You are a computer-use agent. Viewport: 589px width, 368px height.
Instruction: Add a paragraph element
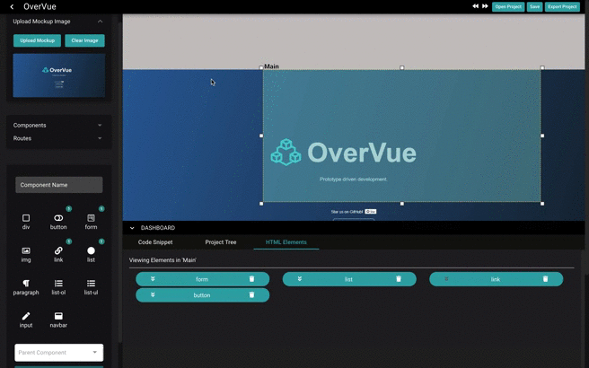(x=26, y=287)
